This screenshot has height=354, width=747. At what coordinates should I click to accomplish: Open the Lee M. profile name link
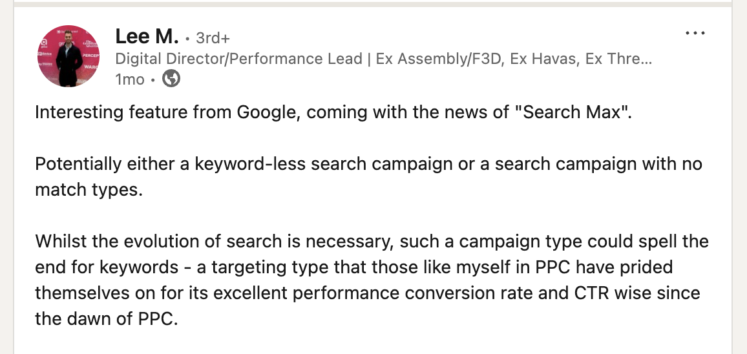point(147,36)
